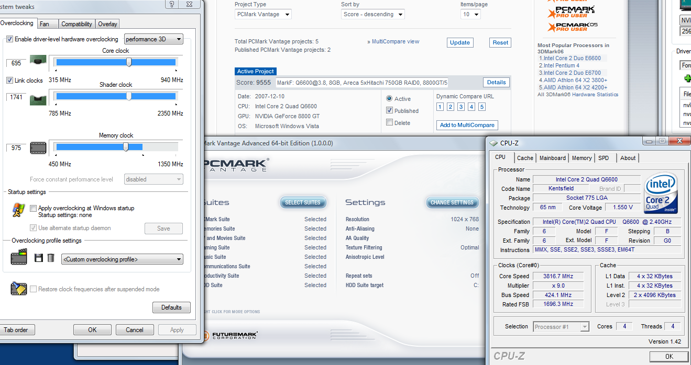Viewport: 691px width, 365px height.
Task: Click the memory clock chip icon
Action: click(x=38, y=147)
